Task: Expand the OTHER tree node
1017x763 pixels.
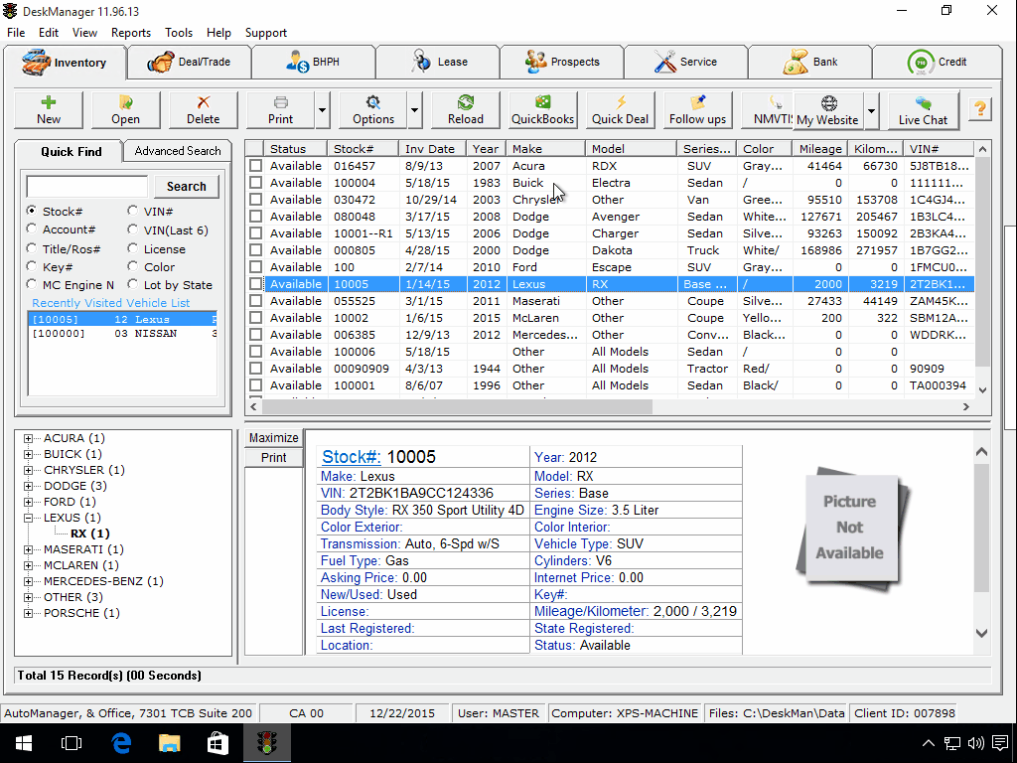Action: (x=28, y=597)
